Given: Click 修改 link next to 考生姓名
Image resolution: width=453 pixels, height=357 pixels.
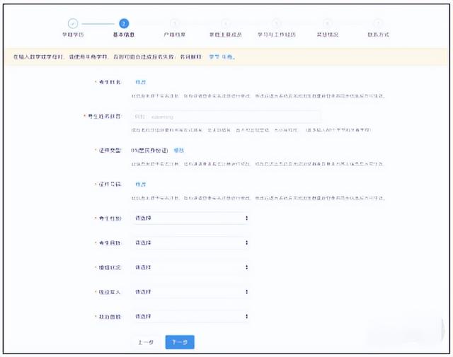Looking at the screenshot, I should pyautogui.click(x=141, y=82).
